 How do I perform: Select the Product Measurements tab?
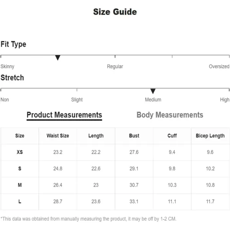(64, 115)
